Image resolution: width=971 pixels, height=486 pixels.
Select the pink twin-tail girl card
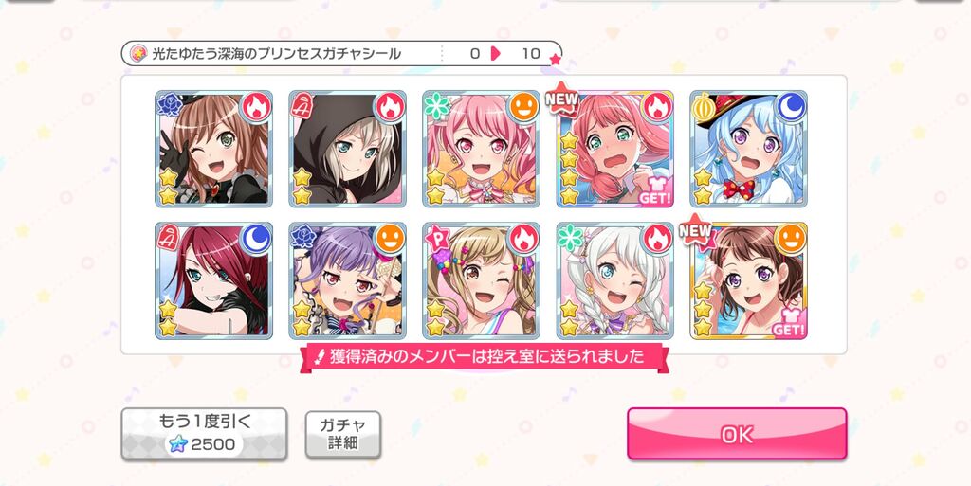481,149
